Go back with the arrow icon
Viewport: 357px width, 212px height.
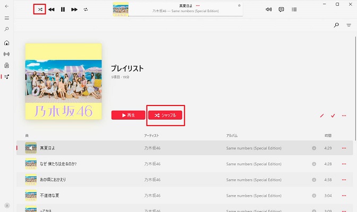[6, 6]
